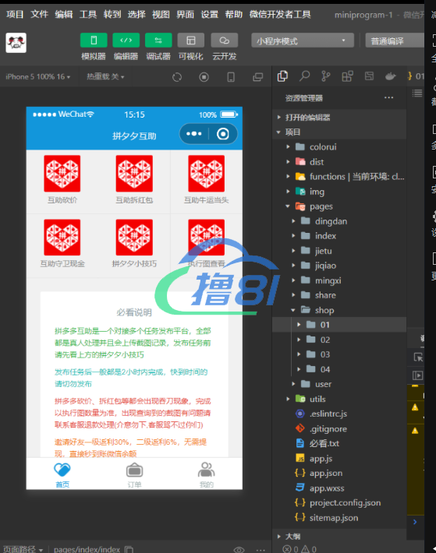Expand the 04 folder under shop

point(339,369)
